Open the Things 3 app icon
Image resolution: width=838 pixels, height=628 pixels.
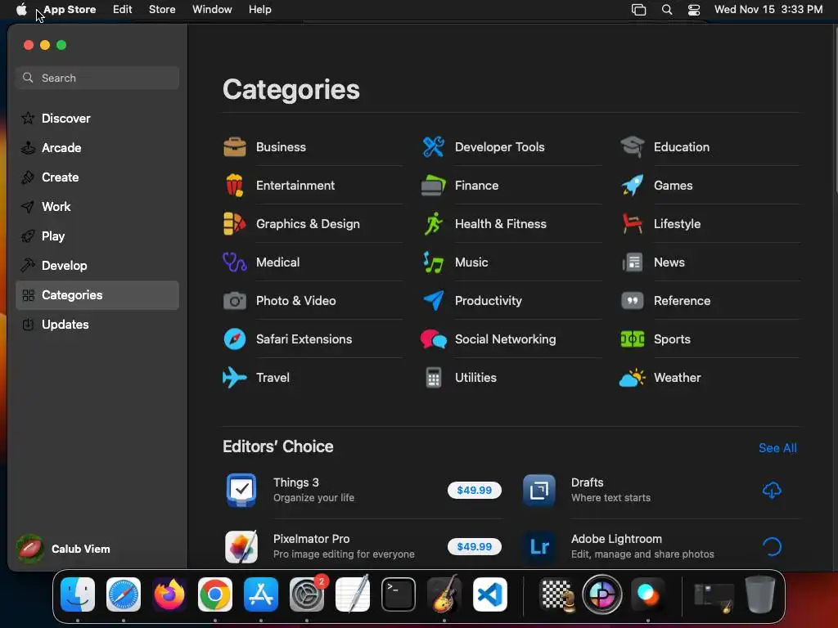coord(241,491)
